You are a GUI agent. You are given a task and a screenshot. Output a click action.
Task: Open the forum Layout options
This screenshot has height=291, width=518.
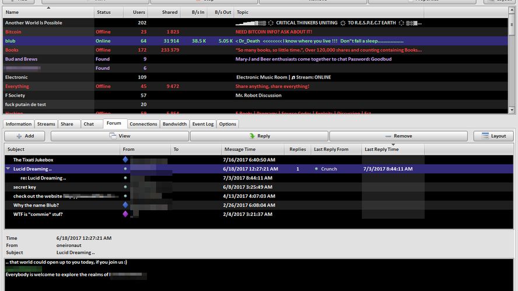(494, 136)
